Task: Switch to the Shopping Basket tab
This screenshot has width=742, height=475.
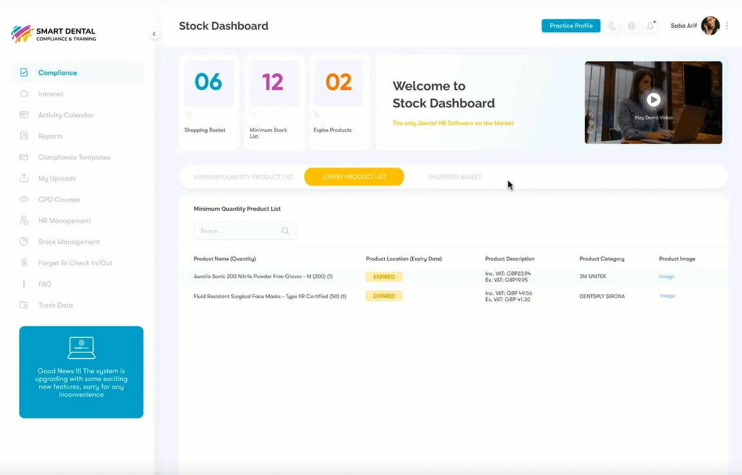Action: (x=455, y=177)
